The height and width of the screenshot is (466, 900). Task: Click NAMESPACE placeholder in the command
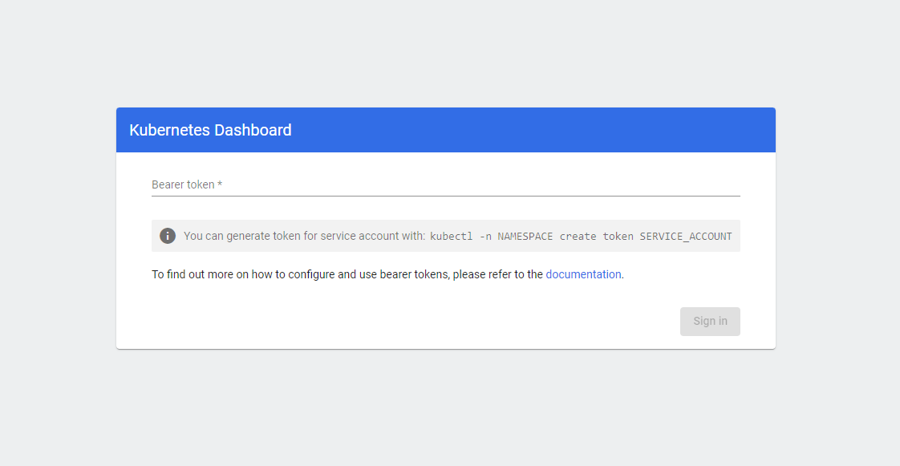(x=525, y=237)
